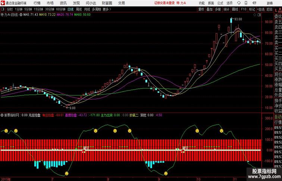Viewport: 282px width, 181px height.
Task: Open the 选项 menu
Action: coord(229,3)
